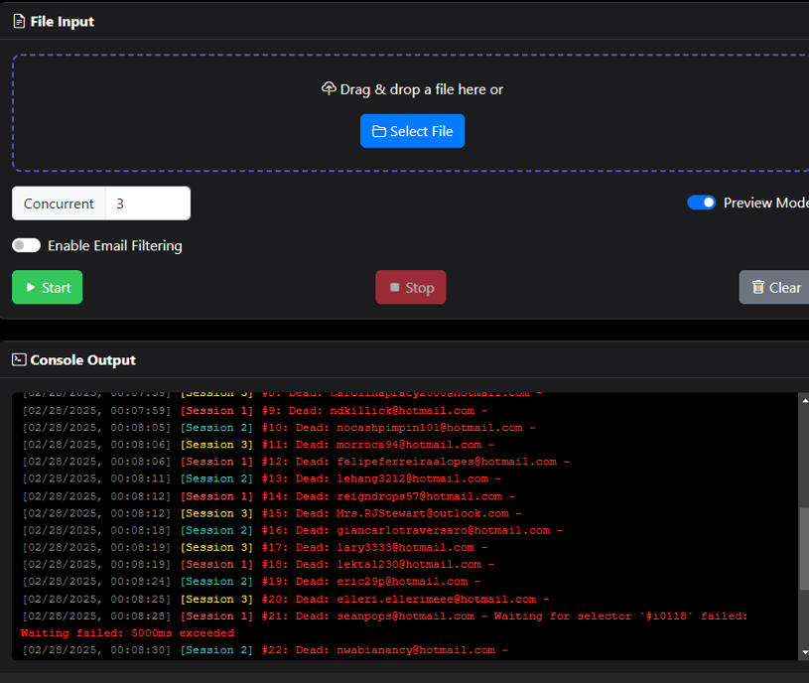Screen dimensions: 809x683
Task: Click the cloud upload icon
Action: tap(329, 88)
